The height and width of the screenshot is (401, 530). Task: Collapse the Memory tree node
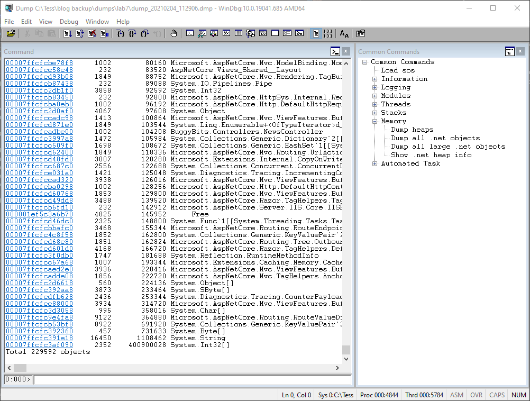tap(375, 121)
